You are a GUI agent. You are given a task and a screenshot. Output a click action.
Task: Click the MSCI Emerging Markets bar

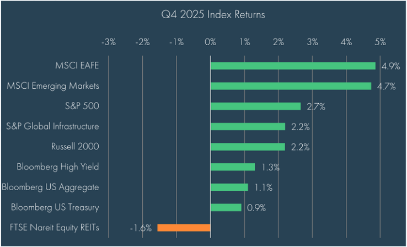pos(291,86)
